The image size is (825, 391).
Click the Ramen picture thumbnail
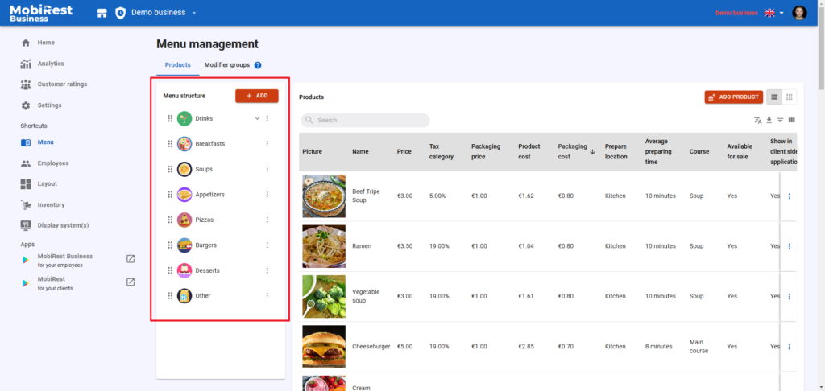point(324,246)
